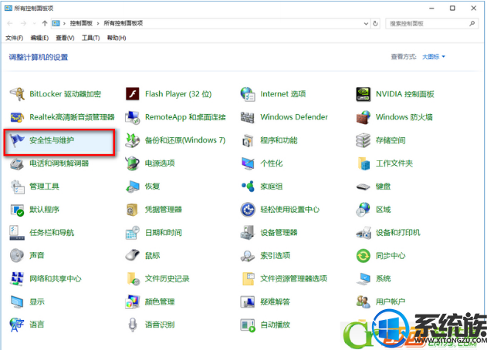Open 文件资源管理器选项 icon
This screenshot has height=350, width=487.
coord(248,279)
